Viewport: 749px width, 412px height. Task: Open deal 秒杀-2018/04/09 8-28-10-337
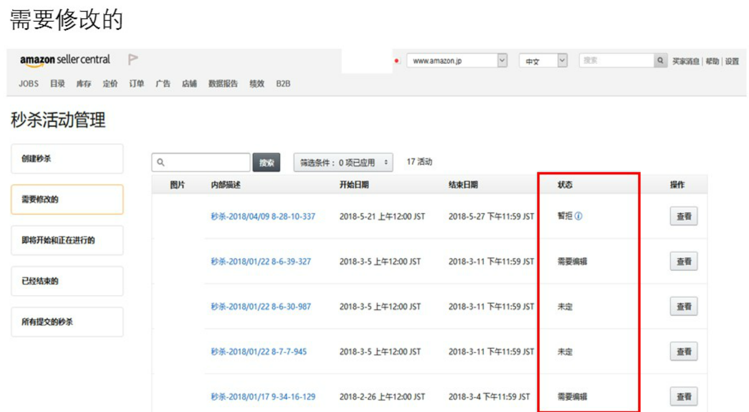[x=263, y=216]
